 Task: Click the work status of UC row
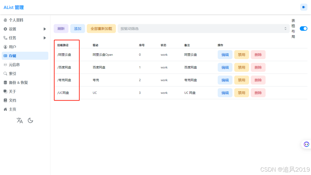pyautogui.click(x=164, y=93)
